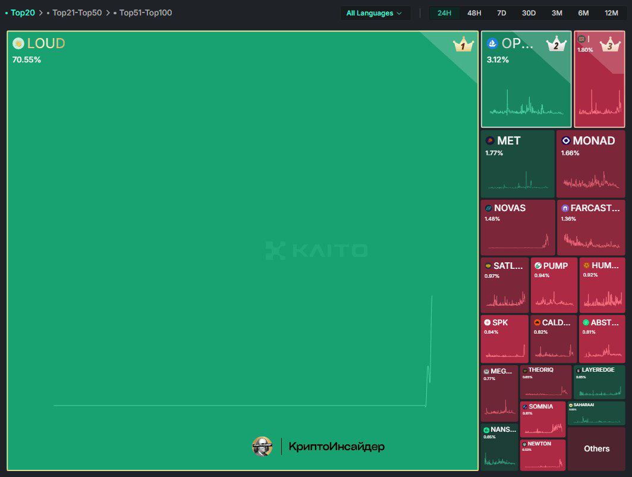
Task: Click the FARCAST sparkline chart
Action: 592,241
